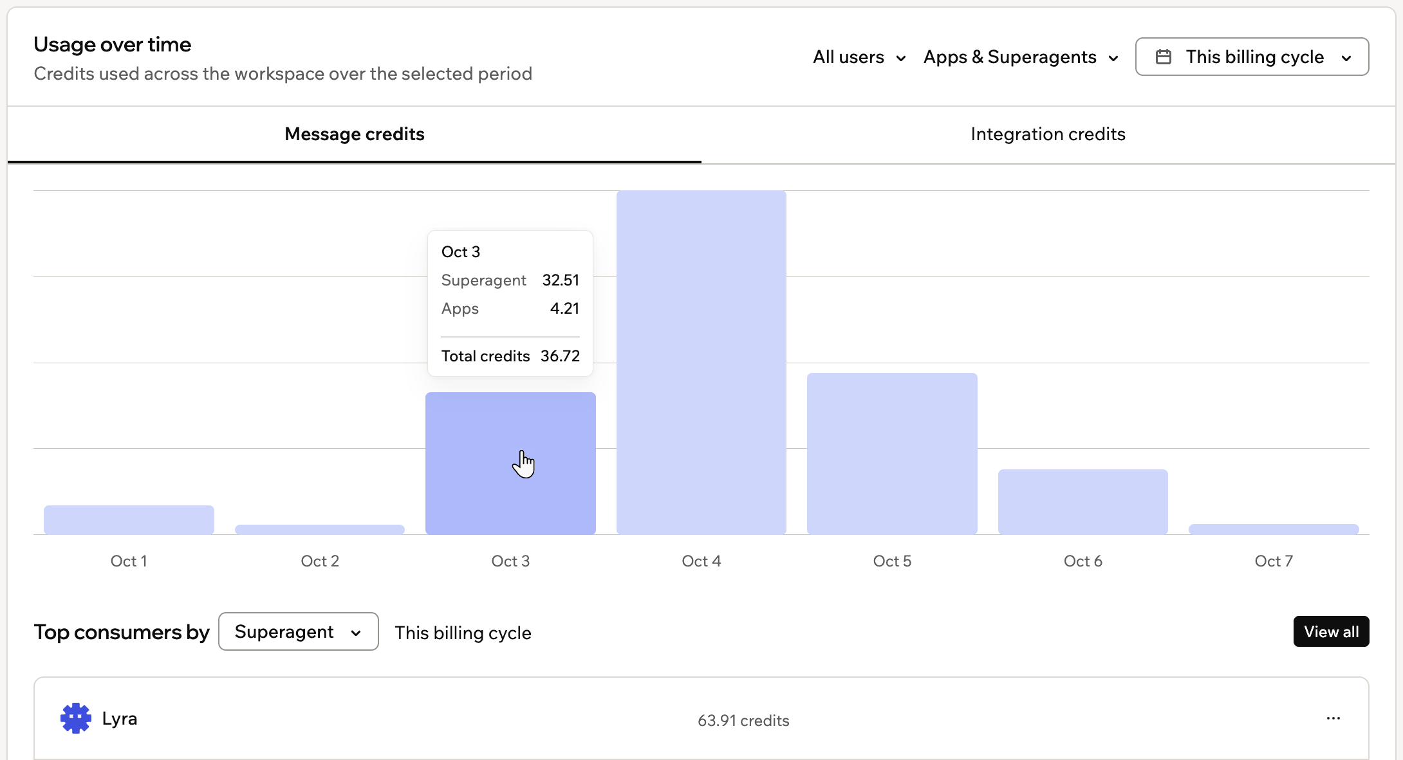Click the Oct 4 axis label
Image resolution: width=1403 pixels, height=760 pixels.
pos(701,561)
